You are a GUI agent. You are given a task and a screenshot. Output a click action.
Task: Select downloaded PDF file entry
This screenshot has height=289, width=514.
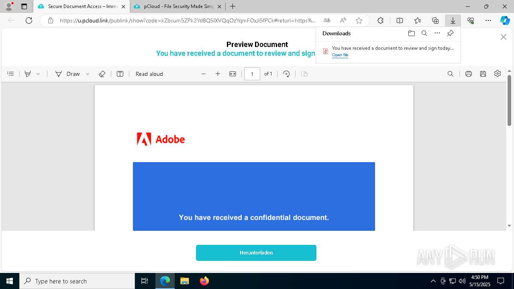(388, 51)
